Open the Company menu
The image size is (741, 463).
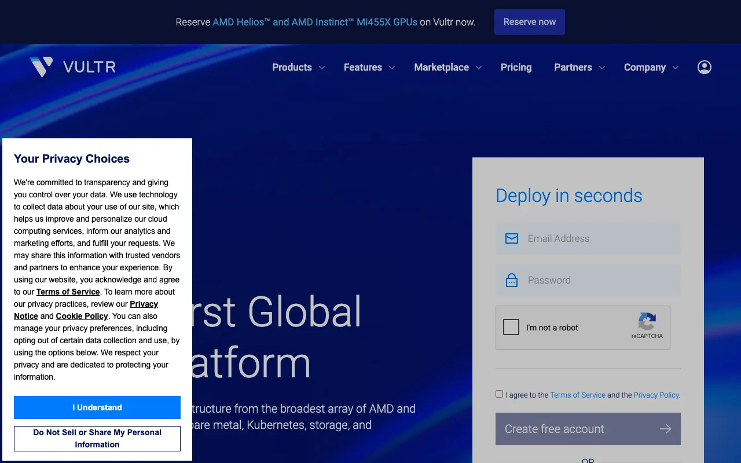tap(645, 67)
